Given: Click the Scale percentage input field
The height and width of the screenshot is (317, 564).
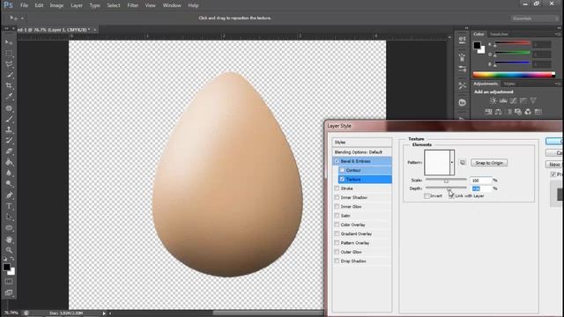Looking at the screenshot, I should coord(481,181).
